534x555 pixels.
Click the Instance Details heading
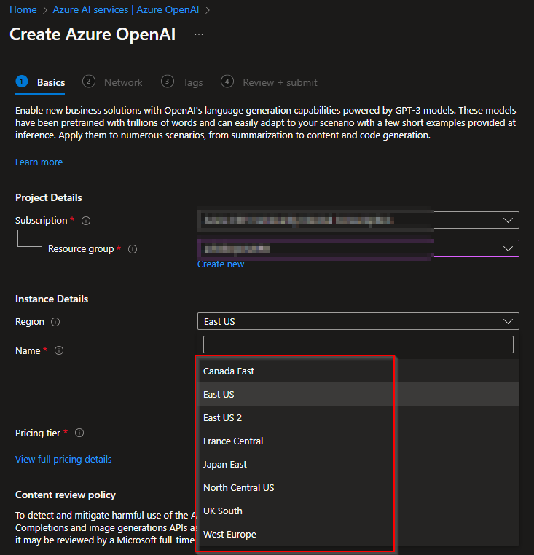[x=52, y=299]
